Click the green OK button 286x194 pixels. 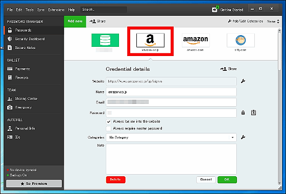pyautogui.click(x=227, y=180)
